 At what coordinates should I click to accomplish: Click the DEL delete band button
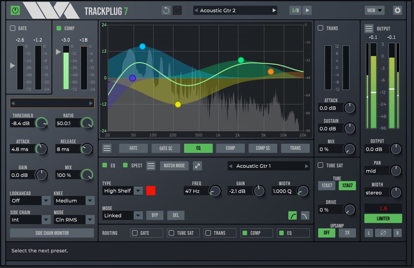(176, 215)
